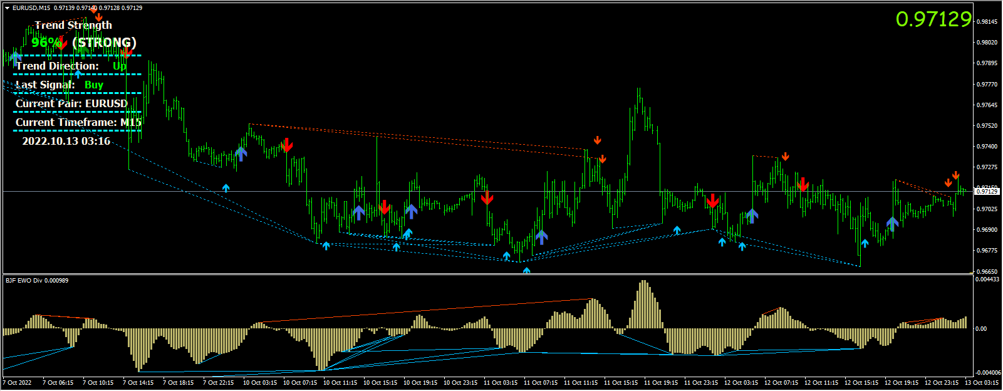The width and height of the screenshot is (1003, 391).
Task: Click the 0.97770 level on the price axis
Action: [987, 84]
